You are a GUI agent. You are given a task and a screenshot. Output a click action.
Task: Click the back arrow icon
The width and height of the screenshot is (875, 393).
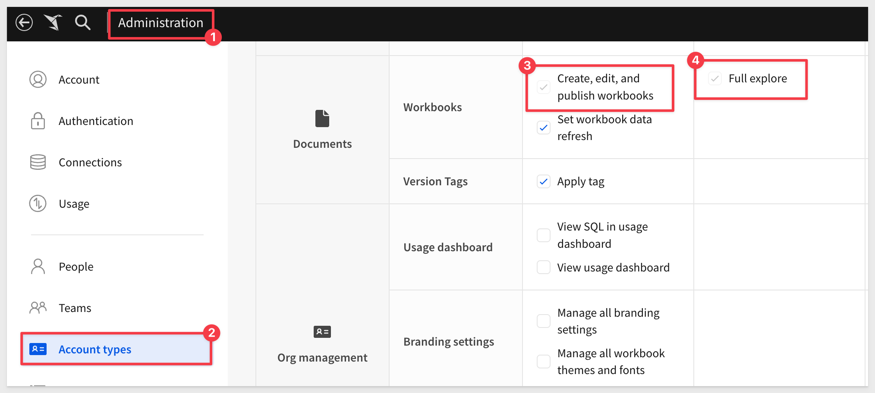(x=24, y=22)
